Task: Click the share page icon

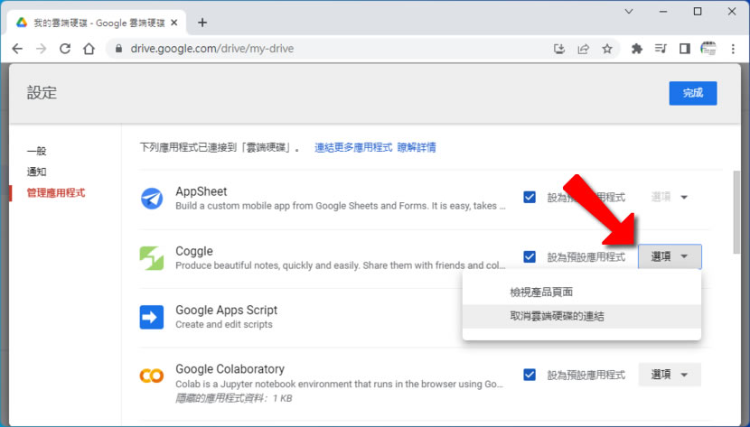Action: point(583,49)
